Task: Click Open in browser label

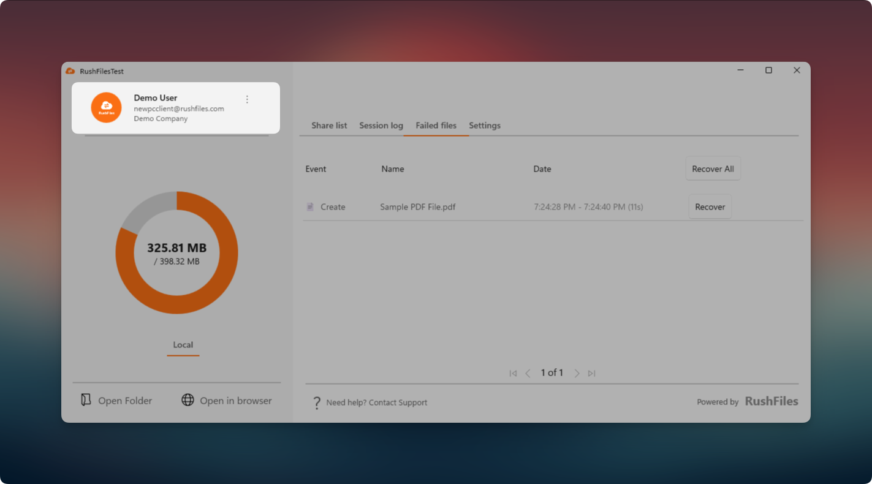Action: (236, 401)
